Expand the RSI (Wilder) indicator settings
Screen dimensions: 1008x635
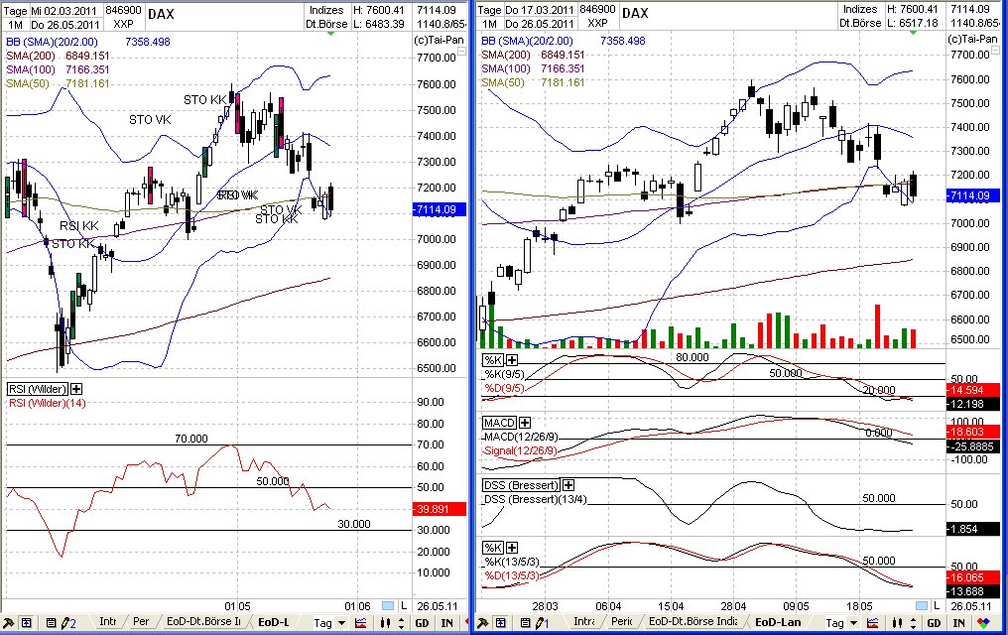tap(74, 389)
